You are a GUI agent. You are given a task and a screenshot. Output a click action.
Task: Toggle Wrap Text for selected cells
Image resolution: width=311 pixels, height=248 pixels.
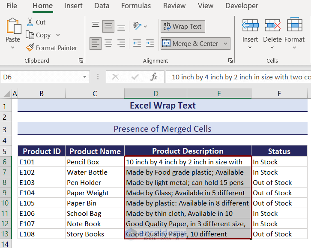183,26
